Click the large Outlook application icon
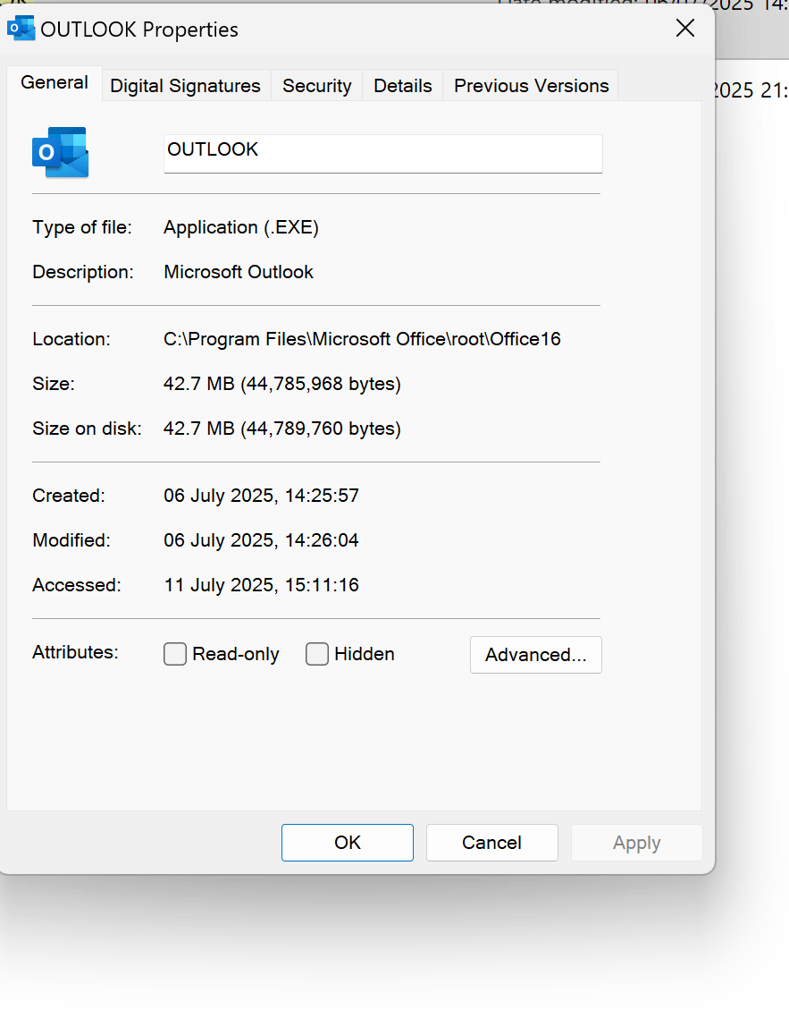This screenshot has width=789, height=1027. pos(60,152)
